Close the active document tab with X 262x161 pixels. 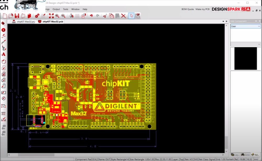pos(227,21)
